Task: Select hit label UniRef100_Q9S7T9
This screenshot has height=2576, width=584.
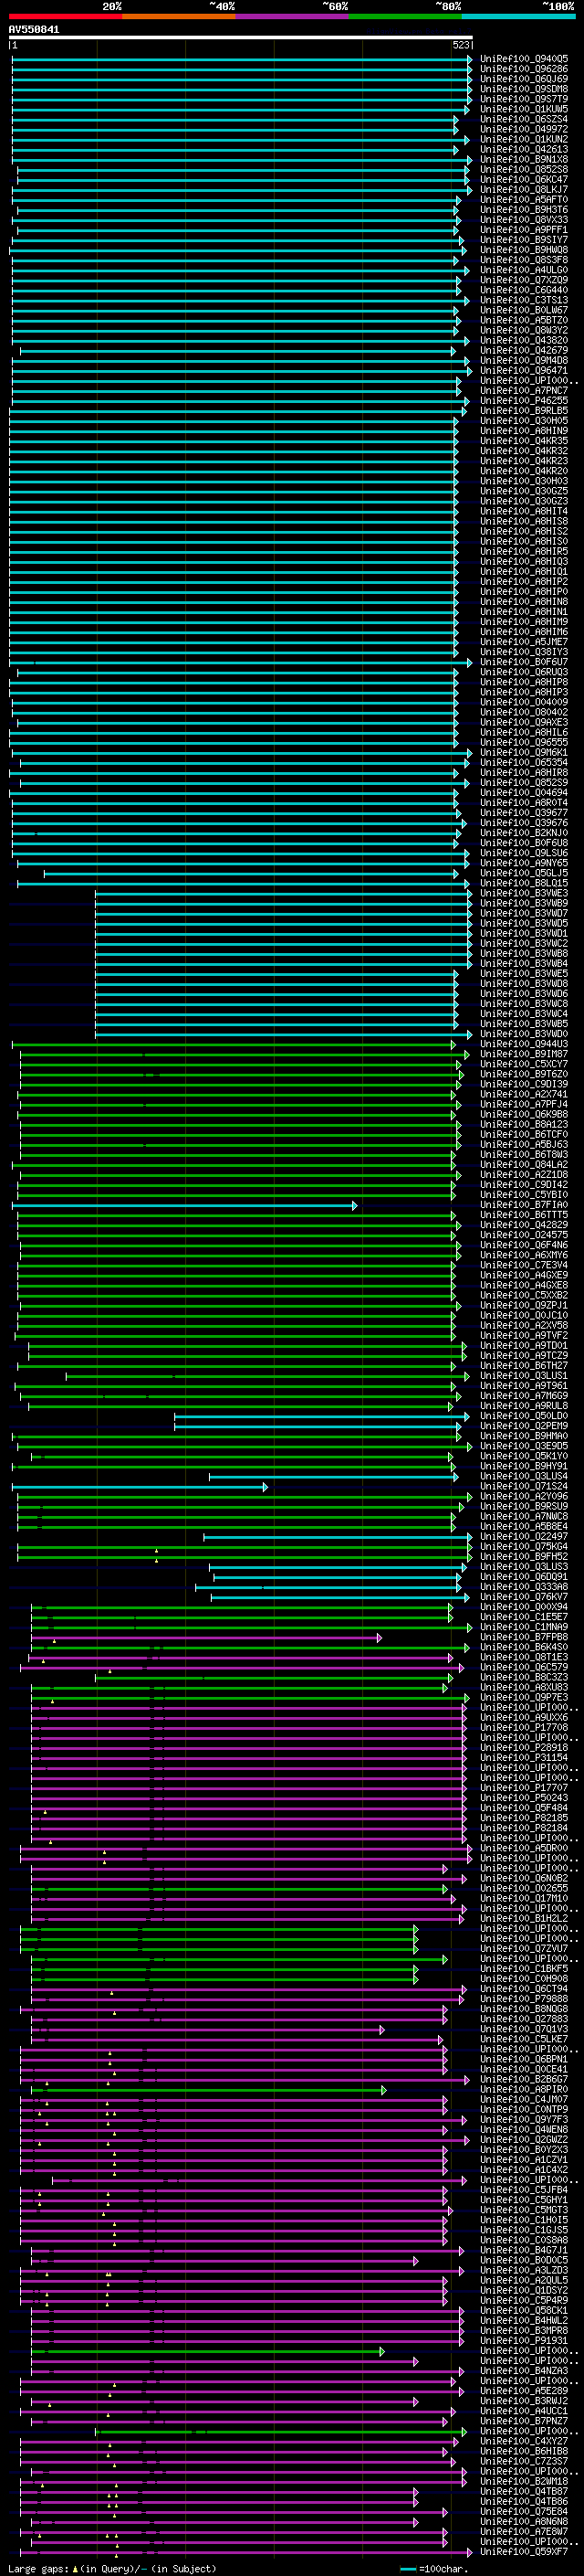Action: (524, 99)
